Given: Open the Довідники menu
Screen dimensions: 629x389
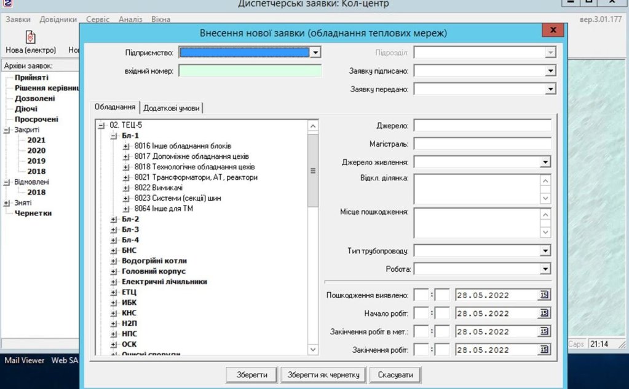Looking at the screenshot, I should (x=58, y=19).
